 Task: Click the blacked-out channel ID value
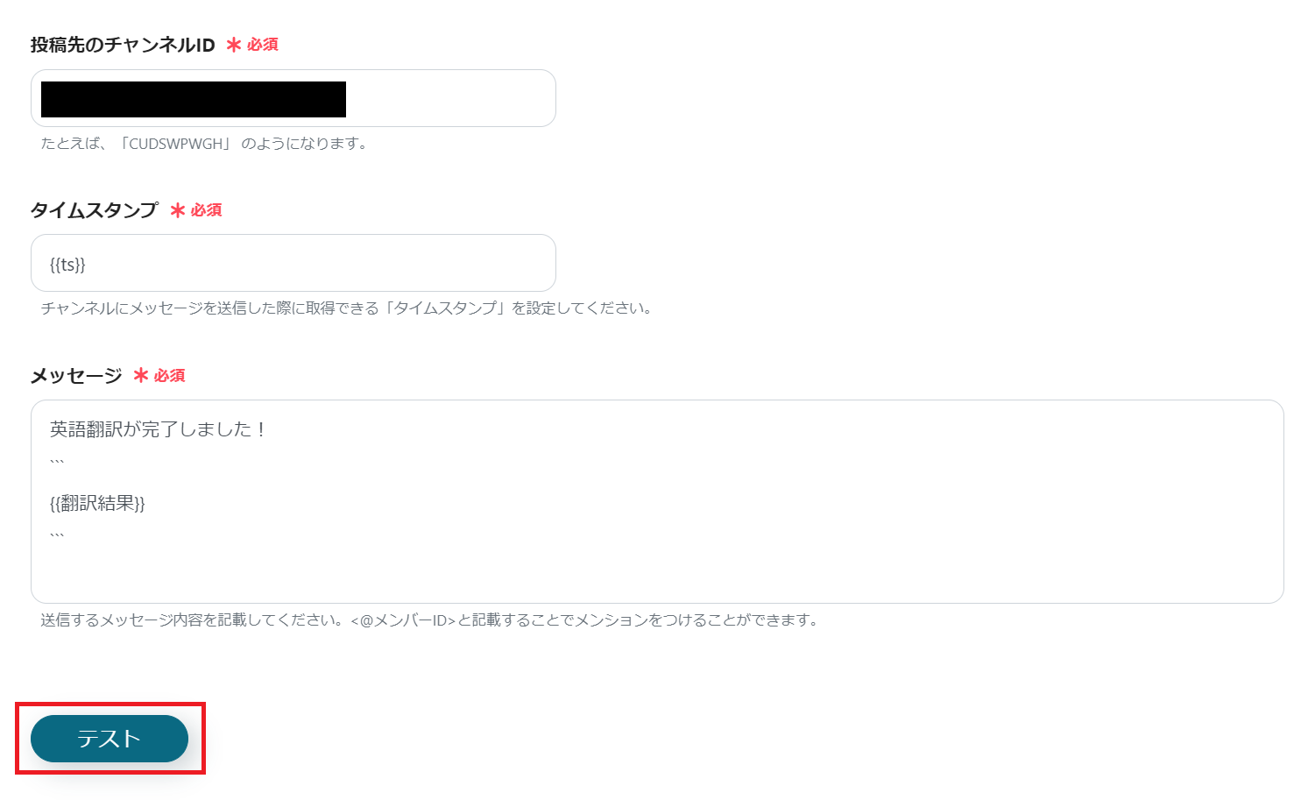(192, 98)
